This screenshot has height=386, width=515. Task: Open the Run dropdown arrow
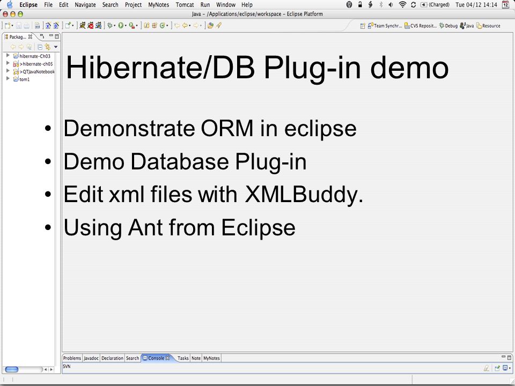(126, 26)
